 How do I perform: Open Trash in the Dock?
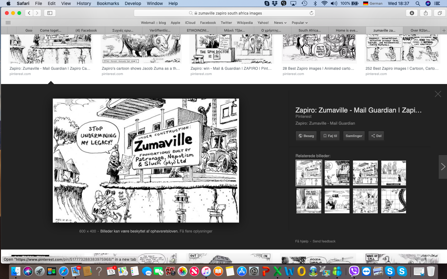[431, 271]
